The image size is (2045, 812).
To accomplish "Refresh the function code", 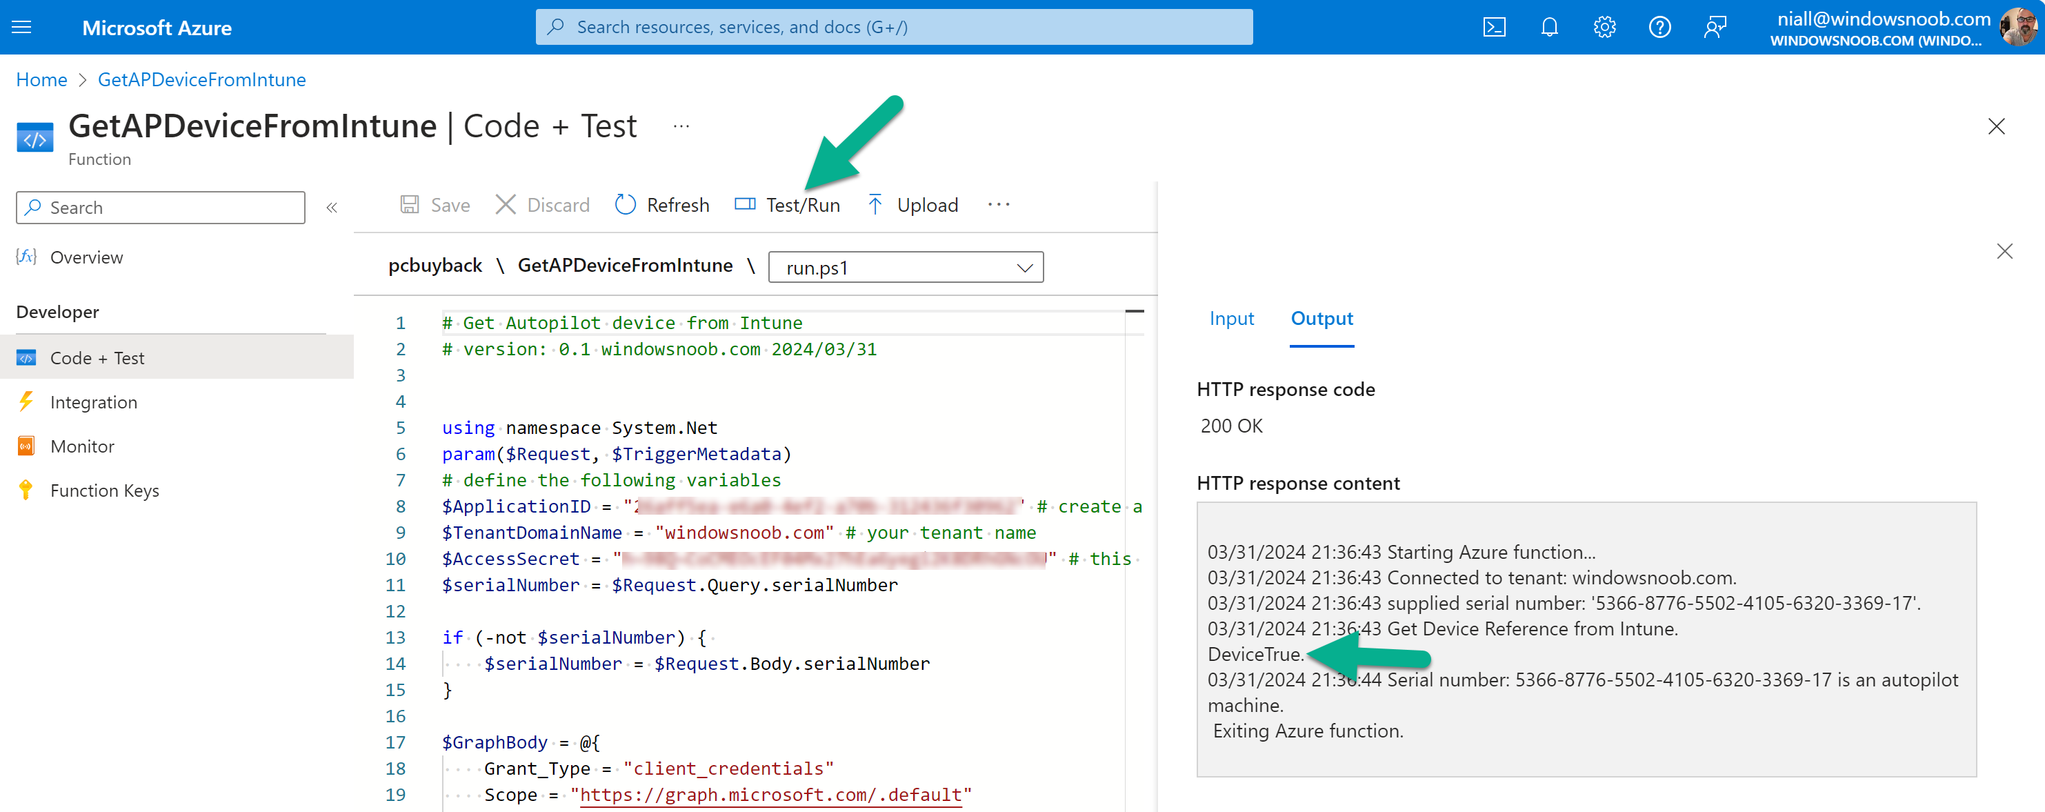I will [x=663, y=206].
